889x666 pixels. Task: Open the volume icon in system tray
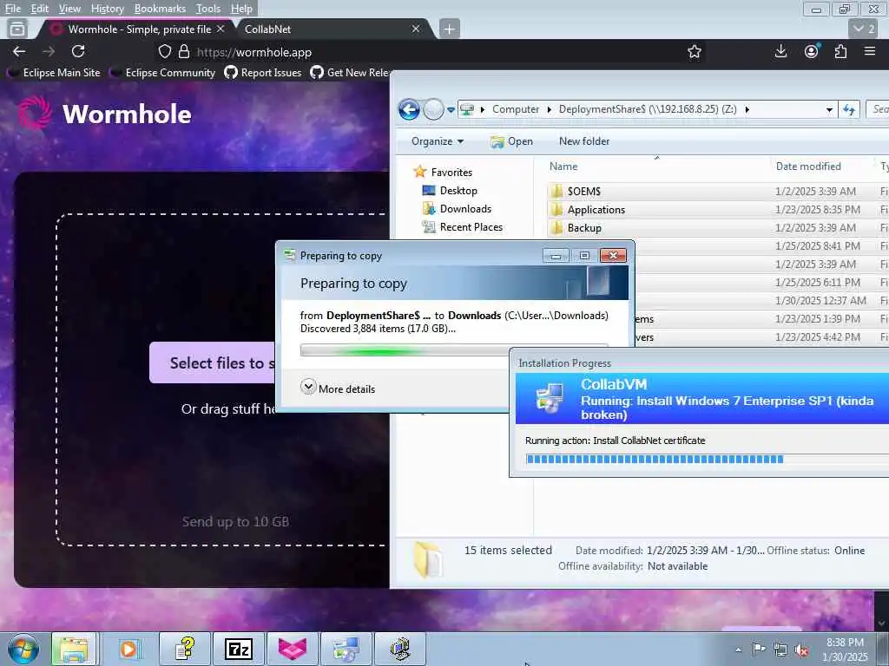point(801,650)
